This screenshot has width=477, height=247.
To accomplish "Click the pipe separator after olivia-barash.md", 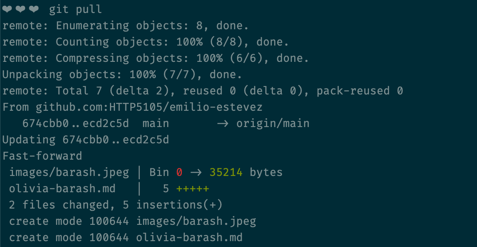I will pos(140,189).
